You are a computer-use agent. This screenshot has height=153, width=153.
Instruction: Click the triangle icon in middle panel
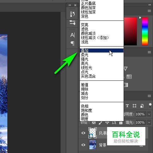point(126,69)
